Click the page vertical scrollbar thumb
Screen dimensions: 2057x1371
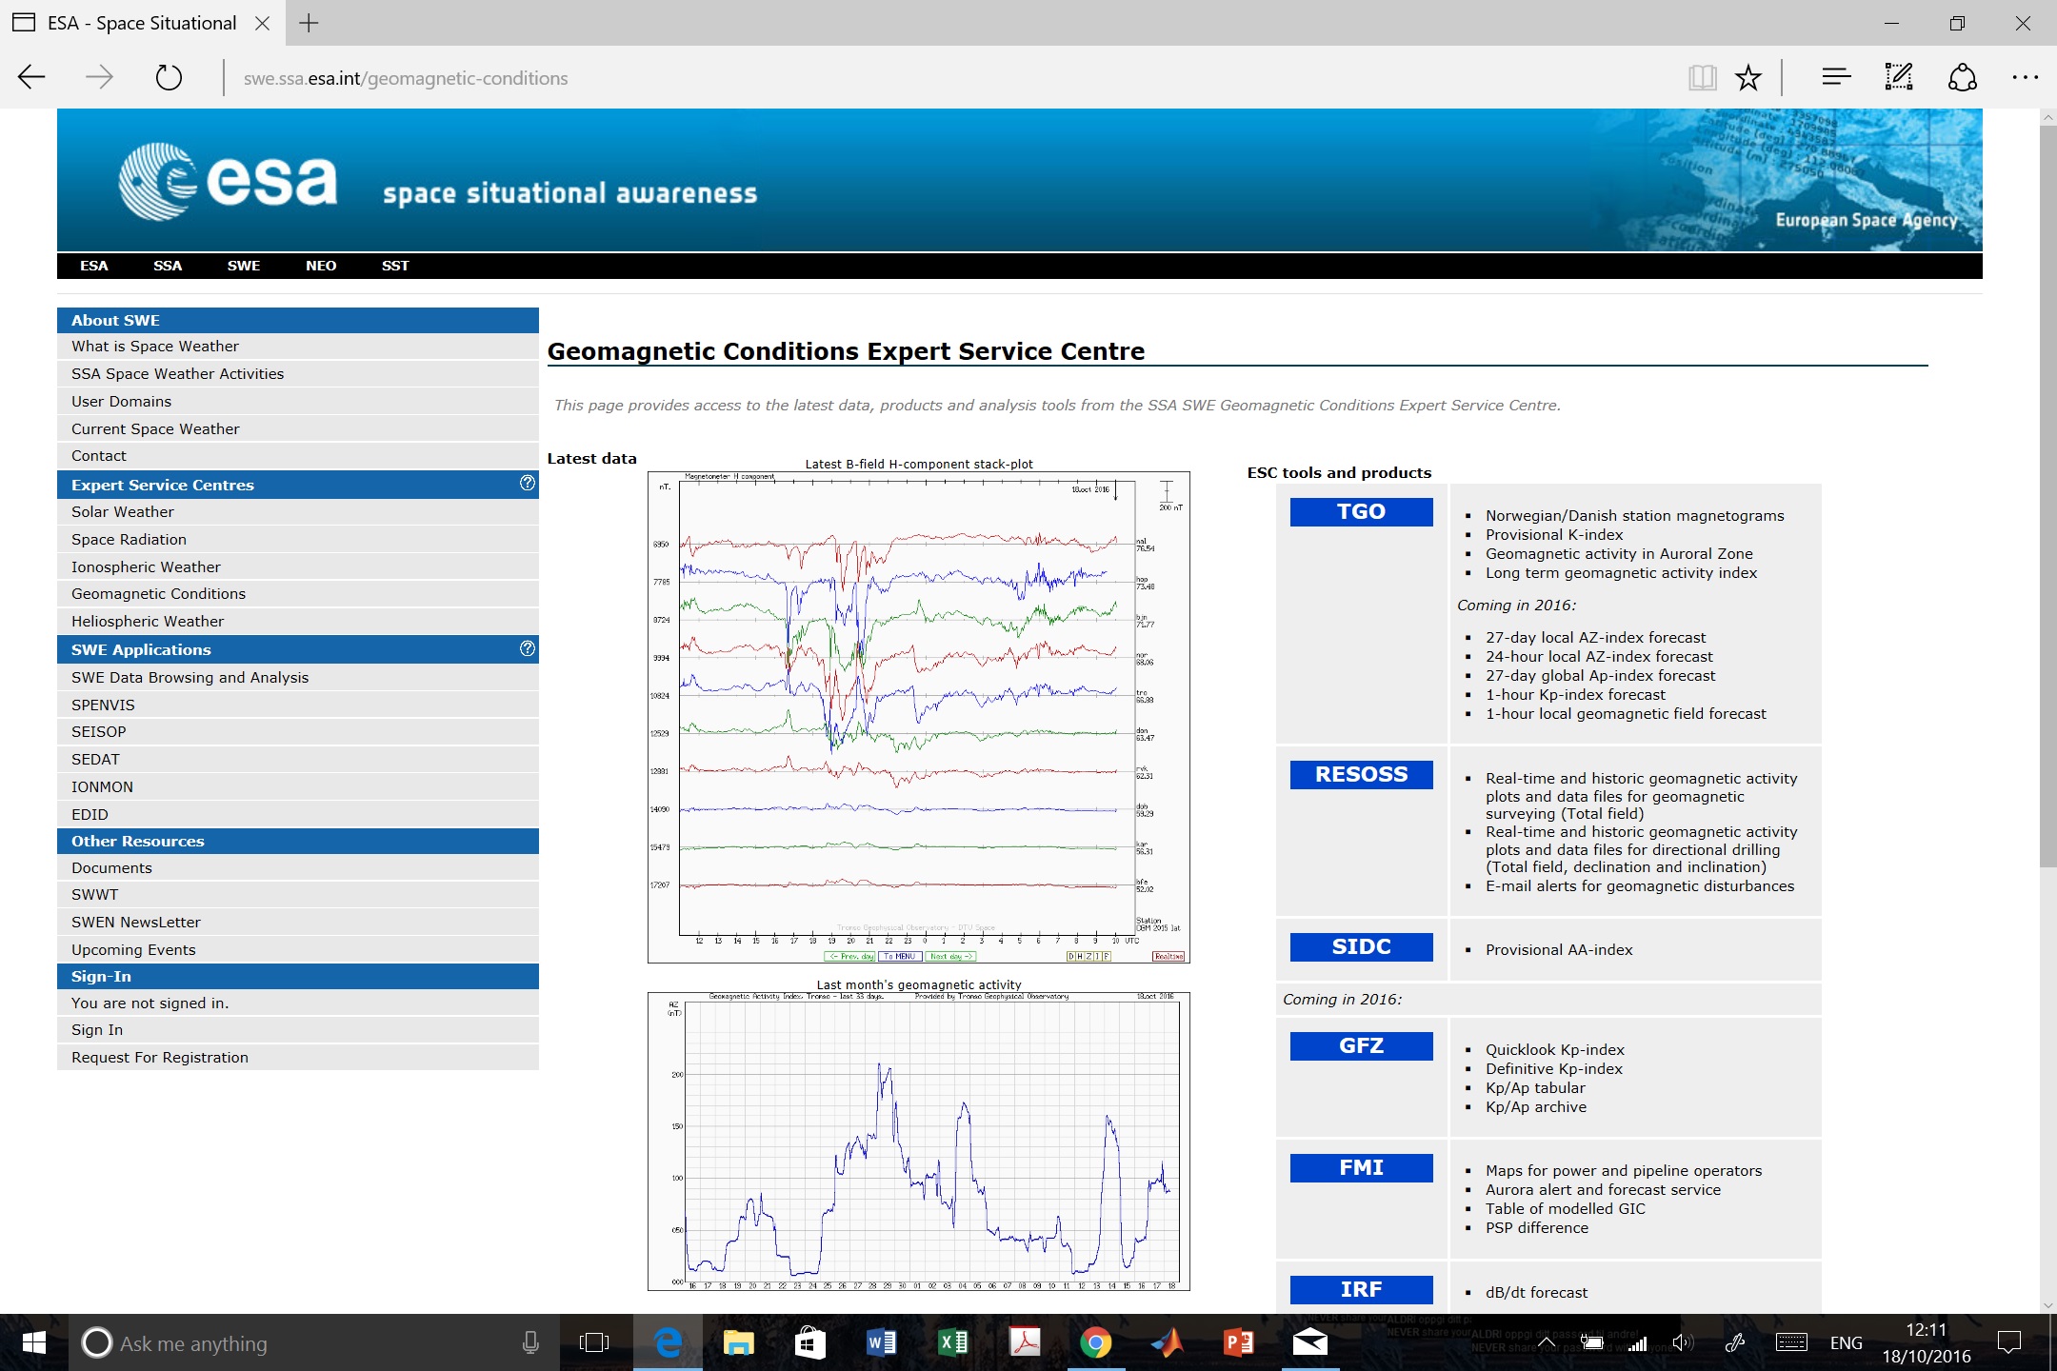[2047, 495]
